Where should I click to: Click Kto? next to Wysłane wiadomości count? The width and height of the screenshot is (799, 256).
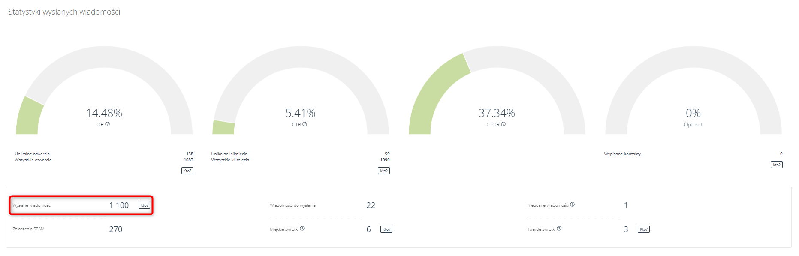coord(145,205)
